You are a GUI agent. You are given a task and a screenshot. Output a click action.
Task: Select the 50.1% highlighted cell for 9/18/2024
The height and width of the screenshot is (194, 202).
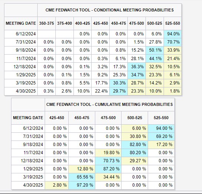[x=155, y=50]
